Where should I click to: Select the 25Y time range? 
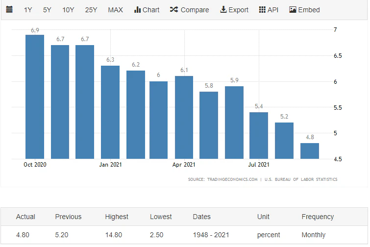(91, 10)
